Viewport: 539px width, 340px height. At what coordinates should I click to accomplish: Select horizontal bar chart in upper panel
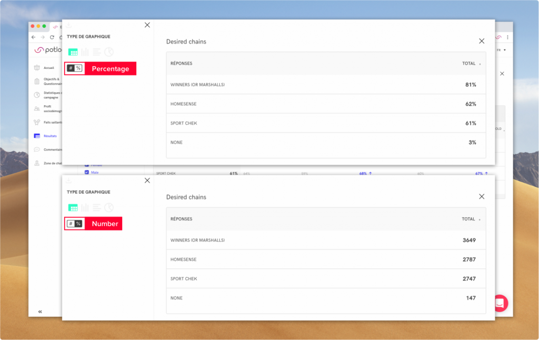click(x=97, y=52)
